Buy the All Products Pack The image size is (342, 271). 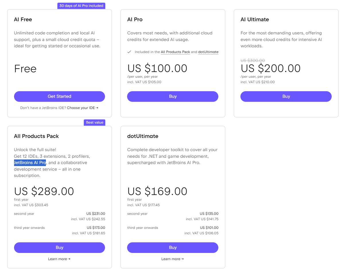click(59, 247)
